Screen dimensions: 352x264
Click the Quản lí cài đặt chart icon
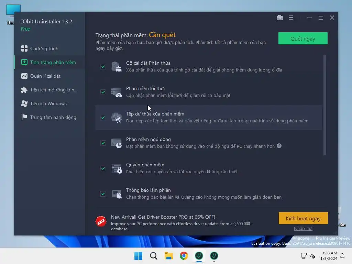tap(24, 76)
